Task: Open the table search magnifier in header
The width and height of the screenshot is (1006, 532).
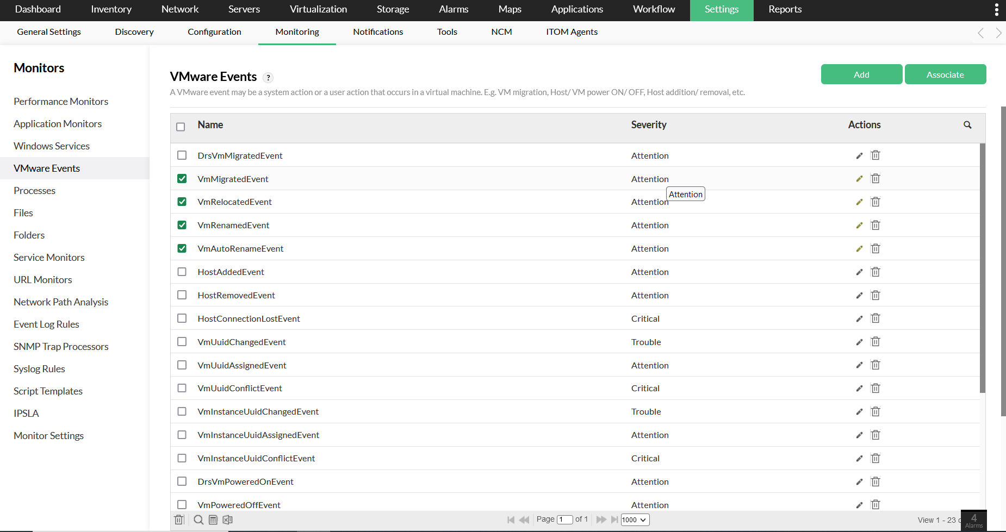Action: [967, 125]
